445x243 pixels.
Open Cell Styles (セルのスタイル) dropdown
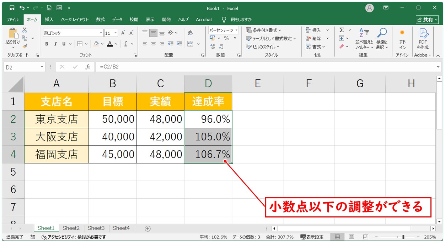click(x=263, y=46)
